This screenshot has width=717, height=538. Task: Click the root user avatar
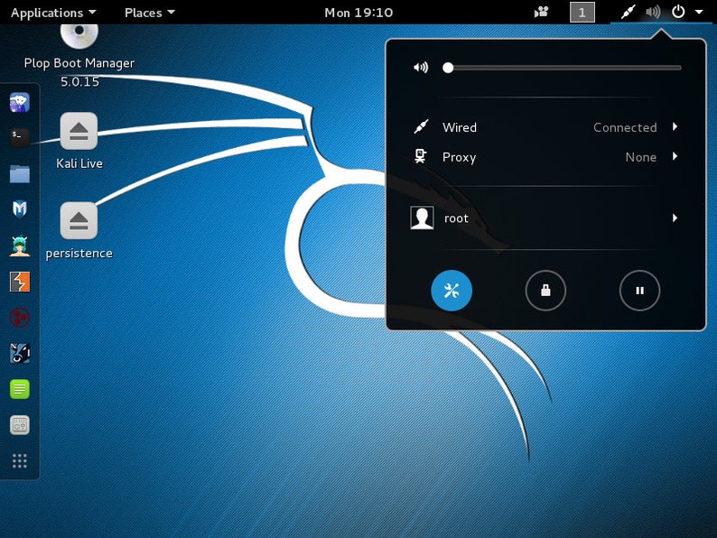pyautogui.click(x=422, y=218)
